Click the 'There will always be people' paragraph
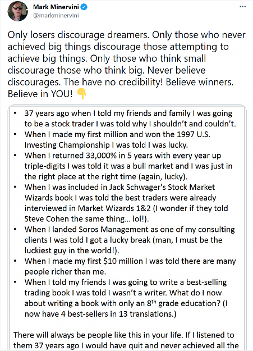The image size is (253, 351). [126, 340]
